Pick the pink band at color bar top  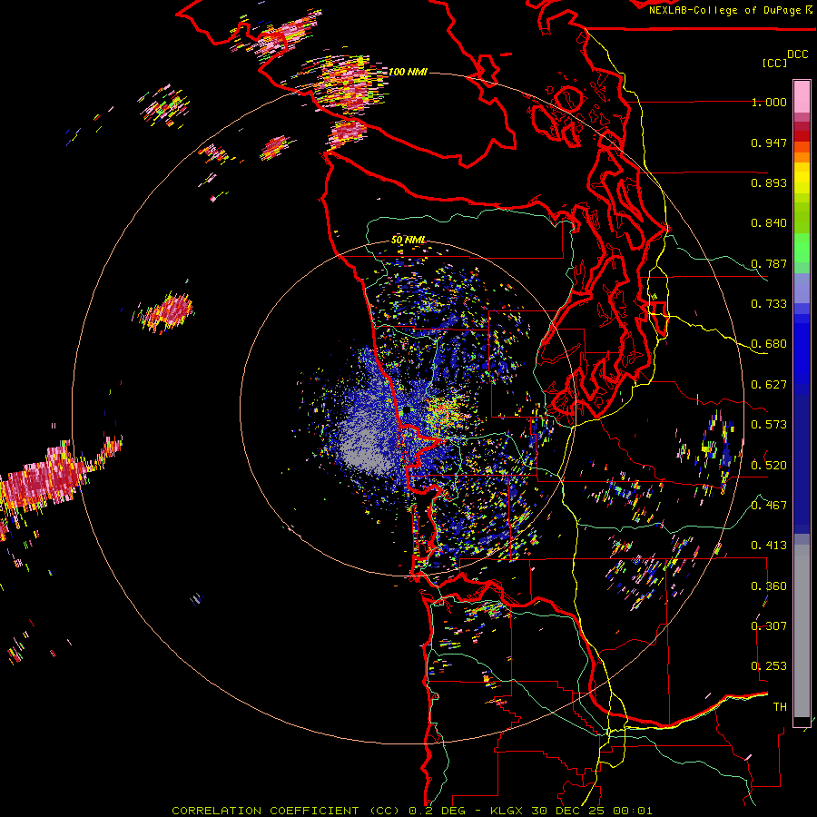click(x=802, y=96)
